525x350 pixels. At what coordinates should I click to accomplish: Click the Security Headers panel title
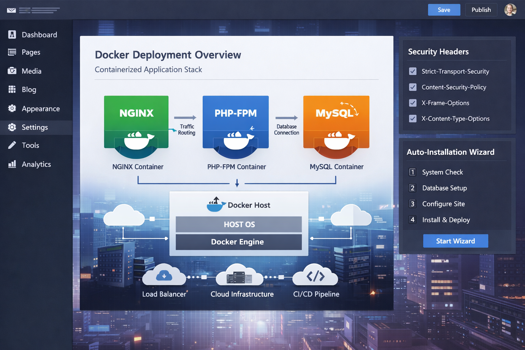click(438, 52)
